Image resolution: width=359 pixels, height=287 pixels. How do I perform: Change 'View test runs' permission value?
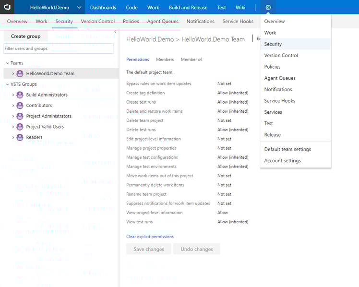coord(233,222)
